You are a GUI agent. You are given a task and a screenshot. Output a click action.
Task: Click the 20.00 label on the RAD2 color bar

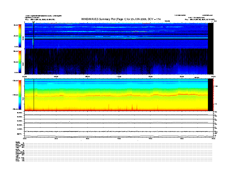pos(16,36)
